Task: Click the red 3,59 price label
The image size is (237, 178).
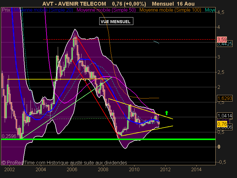Action: pos(222,39)
